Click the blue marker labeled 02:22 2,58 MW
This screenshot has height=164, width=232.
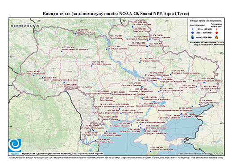point(62,51)
